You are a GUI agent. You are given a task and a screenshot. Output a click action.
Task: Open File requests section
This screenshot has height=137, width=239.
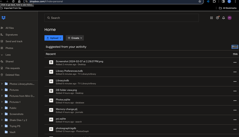13,68
